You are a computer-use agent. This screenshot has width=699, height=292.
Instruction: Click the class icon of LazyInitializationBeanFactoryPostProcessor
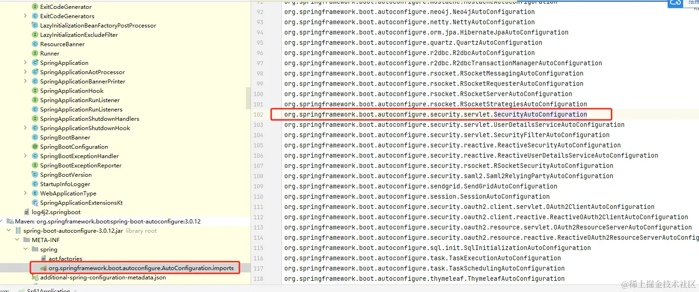click(x=35, y=26)
